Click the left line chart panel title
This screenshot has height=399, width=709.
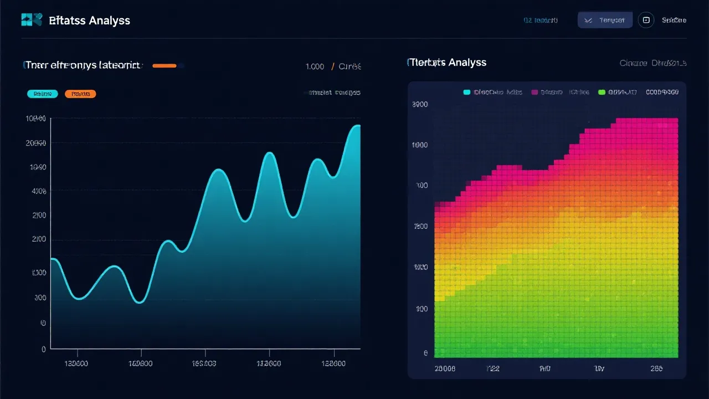click(81, 65)
